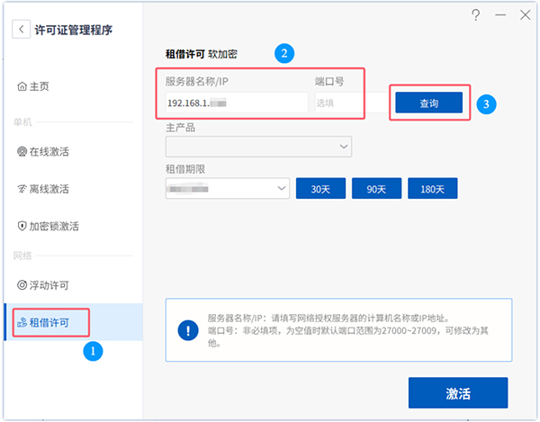540x422 pixels.
Task: Open the help question mark icon
Action: click(475, 15)
